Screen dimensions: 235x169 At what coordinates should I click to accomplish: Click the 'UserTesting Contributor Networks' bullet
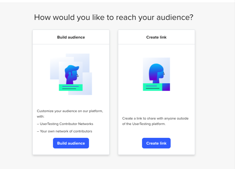click(x=67, y=124)
